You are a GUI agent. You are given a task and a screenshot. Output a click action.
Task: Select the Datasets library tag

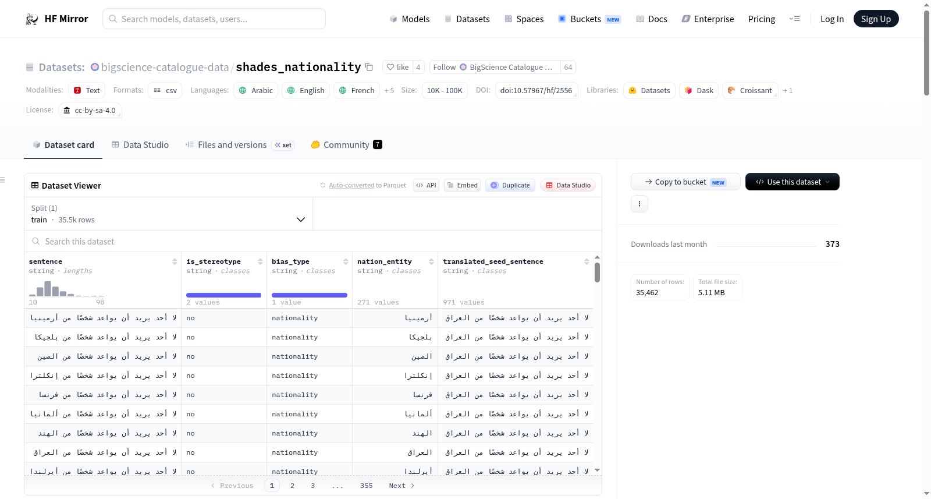(x=649, y=91)
